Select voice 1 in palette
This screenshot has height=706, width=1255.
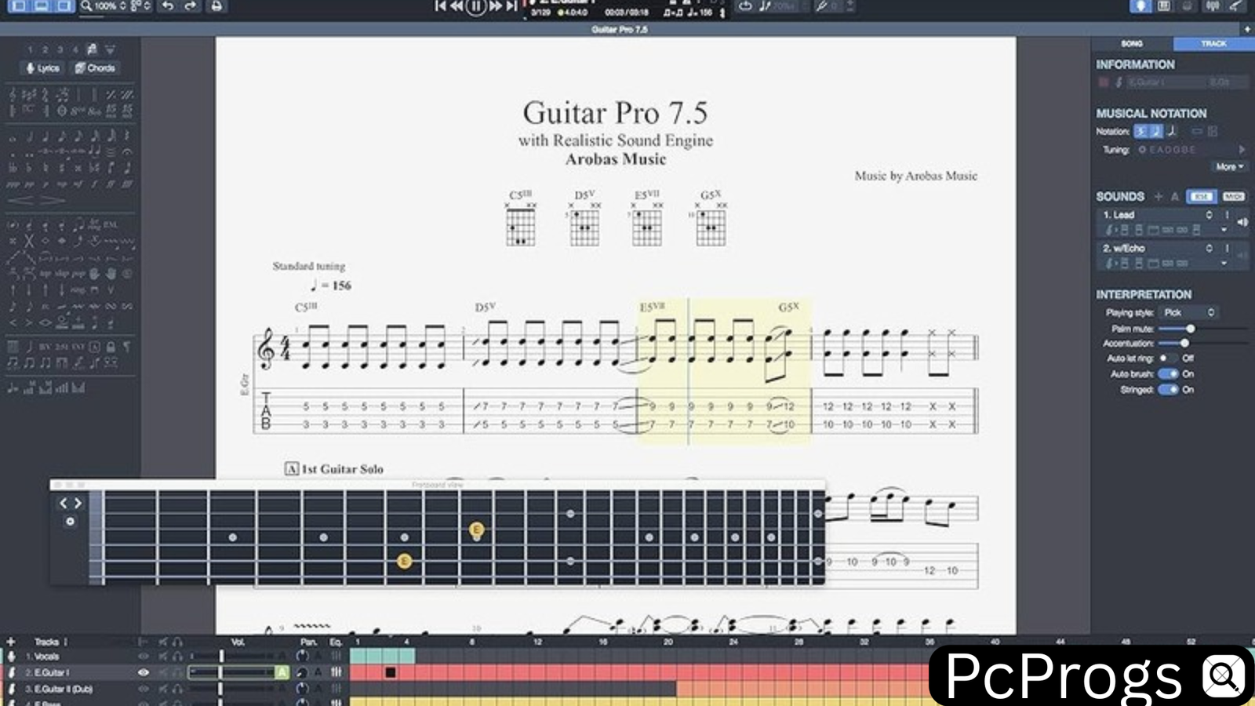pyautogui.click(x=31, y=49)
